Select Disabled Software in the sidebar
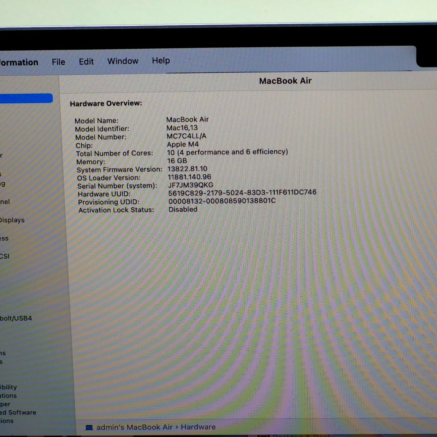The height and width of the screenshot is (437, 437). tap(18, 413)
